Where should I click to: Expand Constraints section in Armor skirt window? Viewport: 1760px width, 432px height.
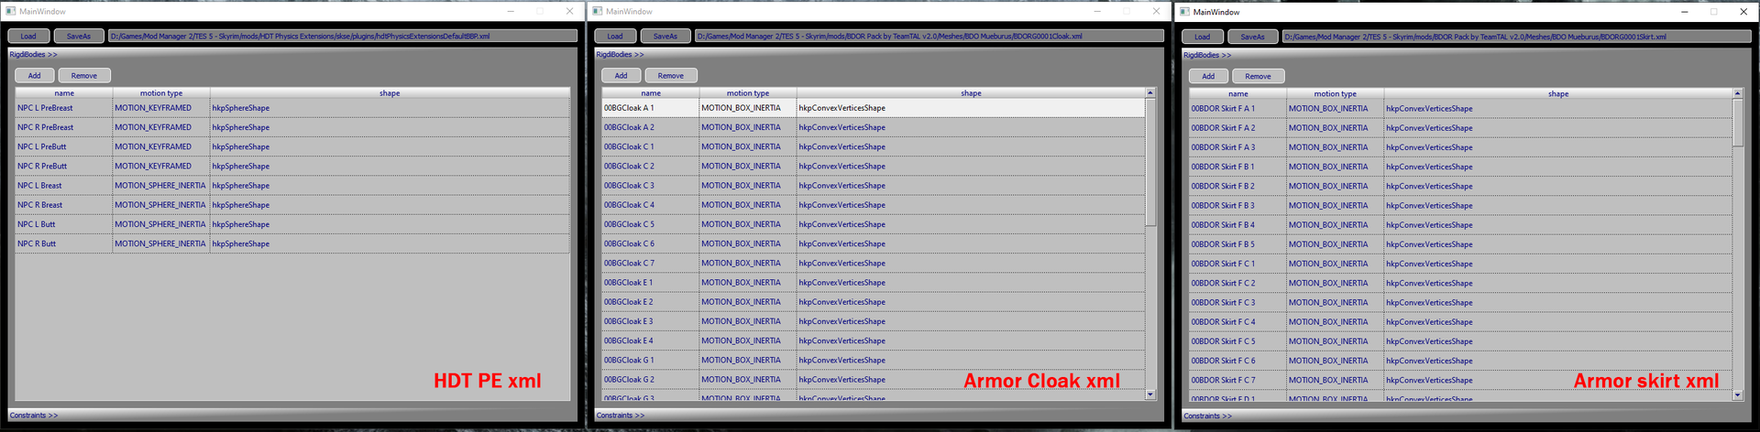(1207, 416)
